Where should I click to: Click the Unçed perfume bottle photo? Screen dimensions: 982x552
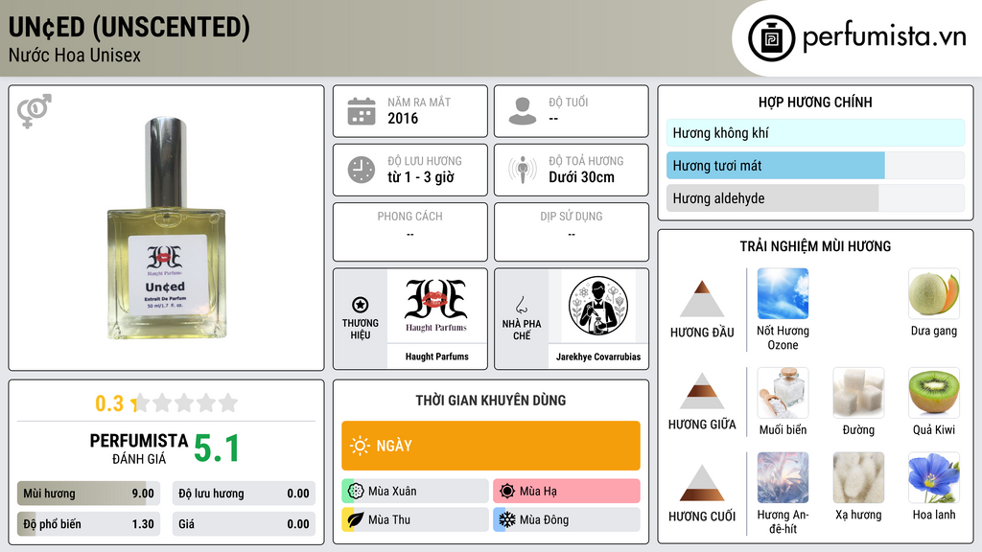167,228
